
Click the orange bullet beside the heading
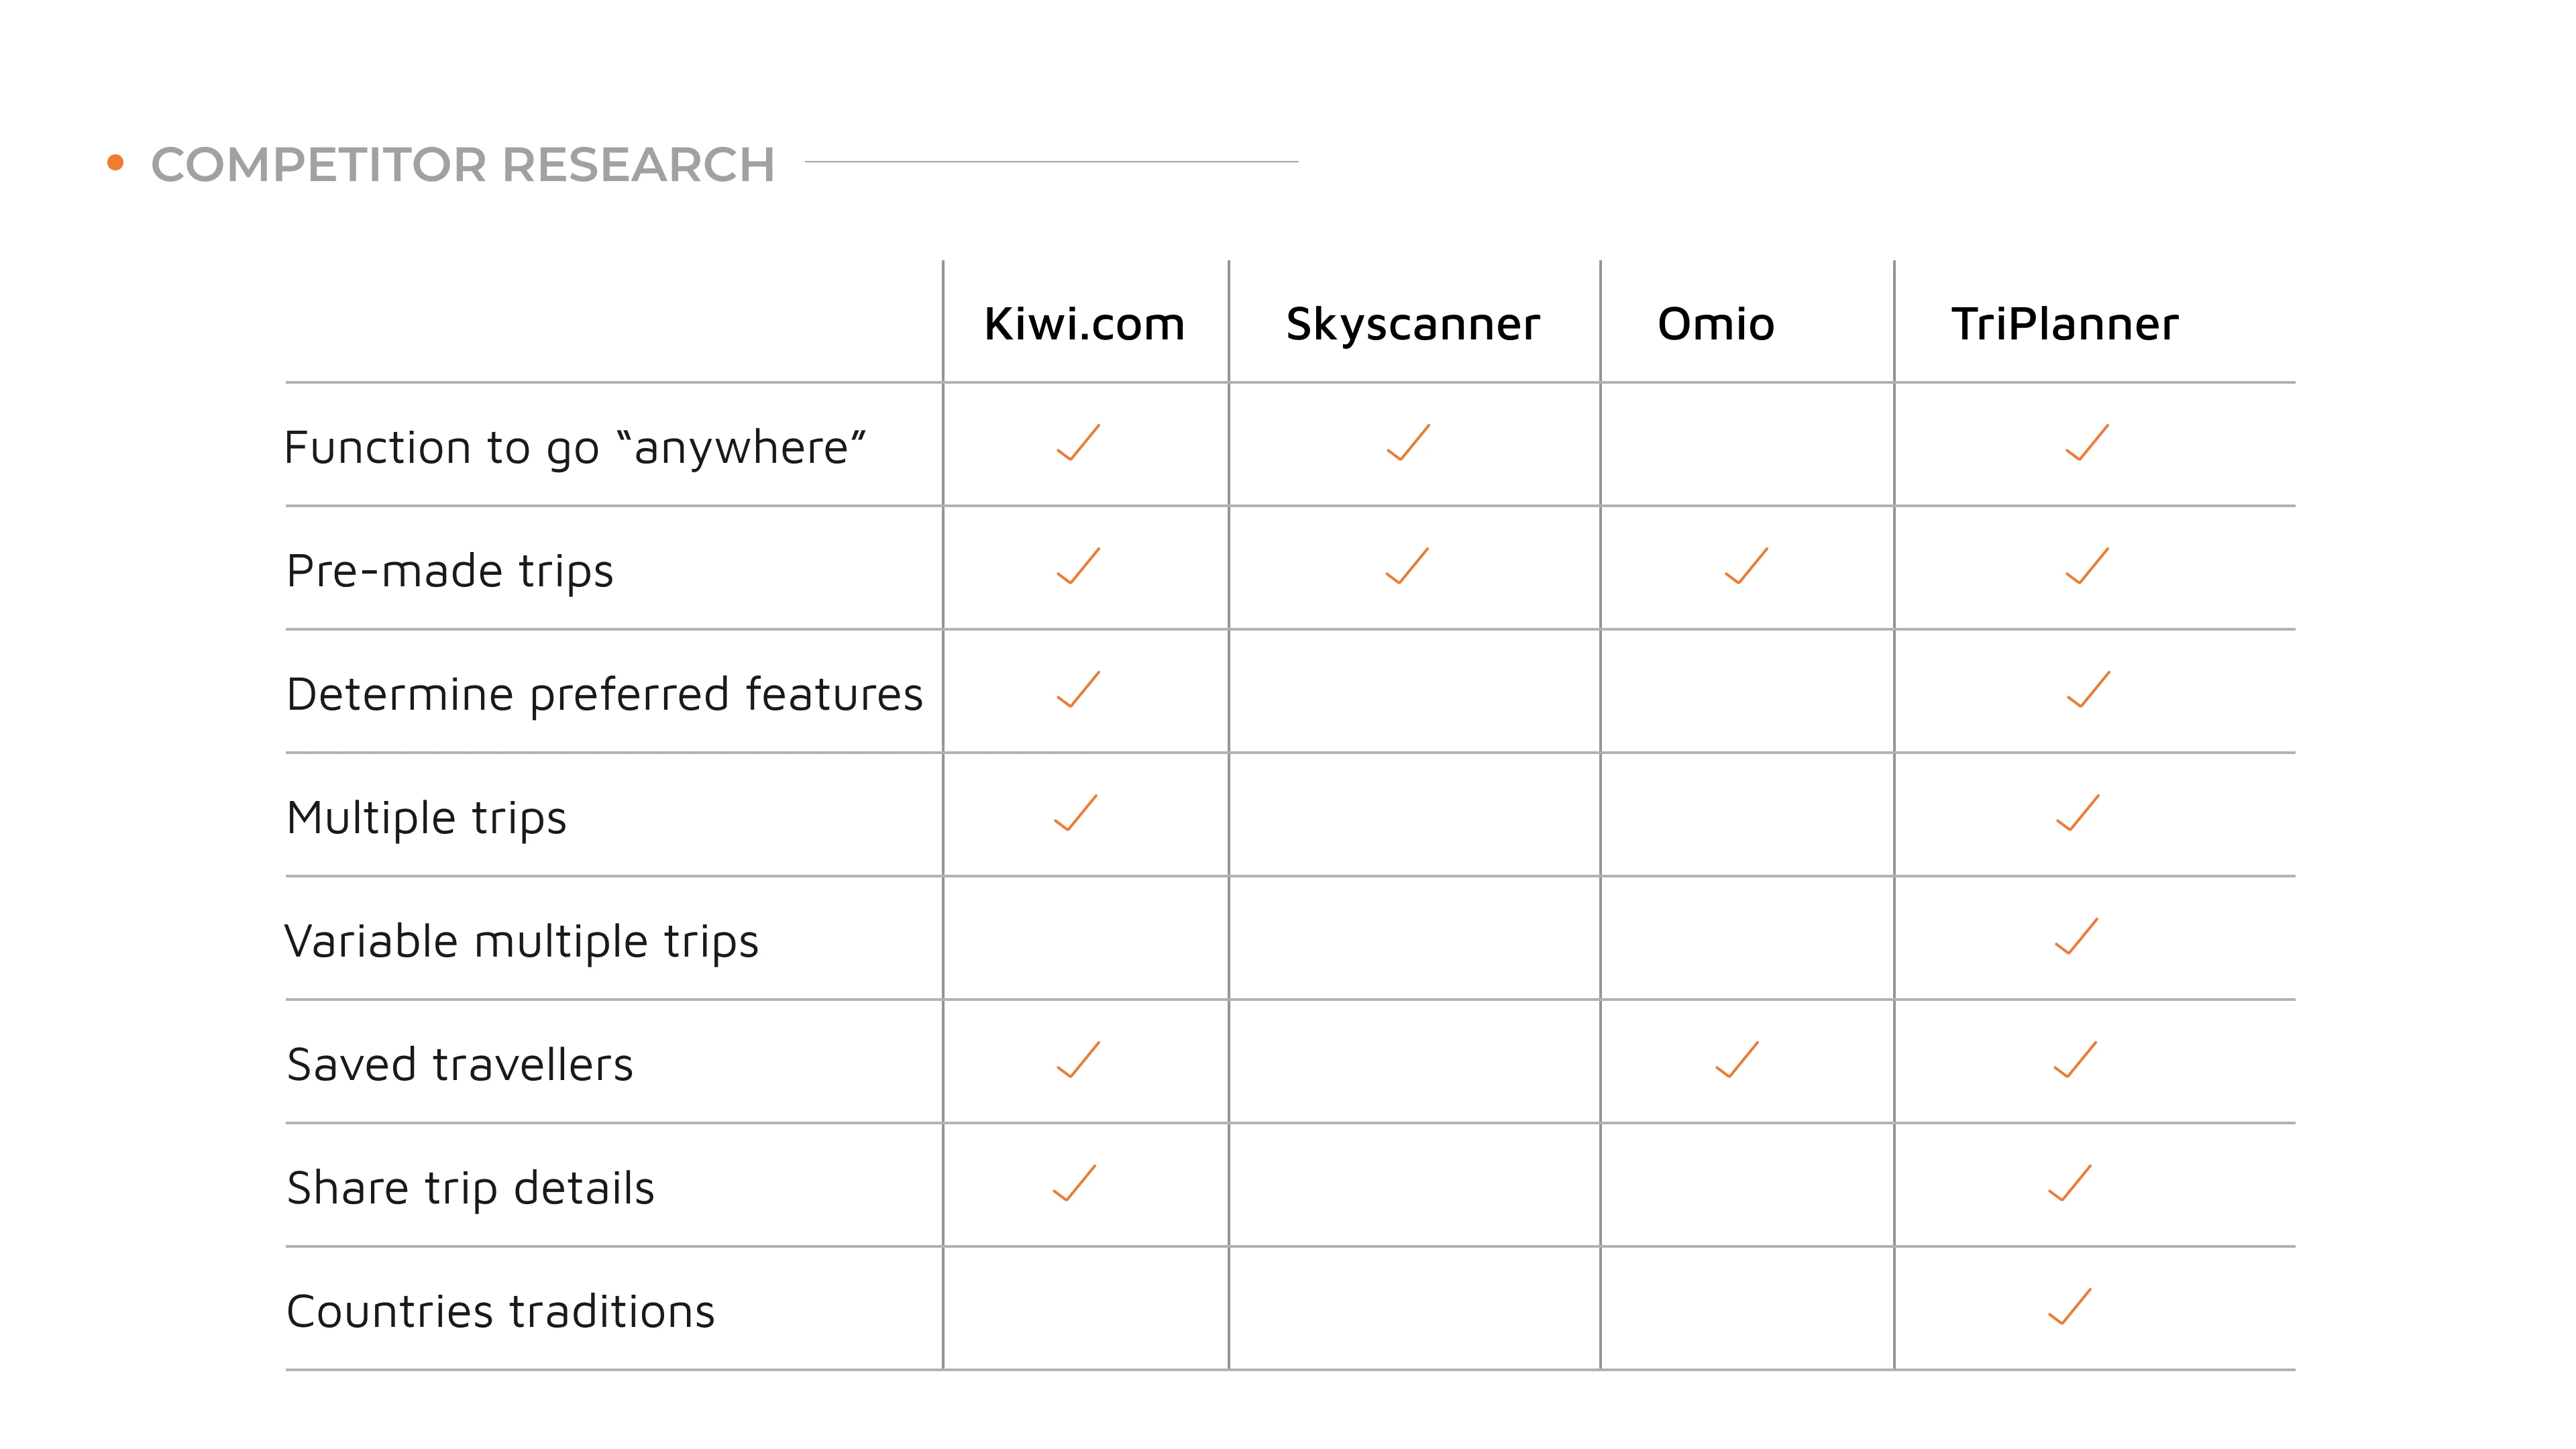pos(116,163)
